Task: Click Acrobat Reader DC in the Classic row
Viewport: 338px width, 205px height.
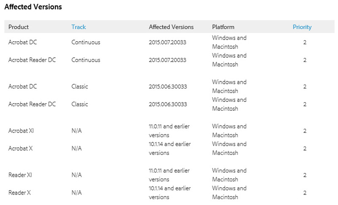Action: 32,104
